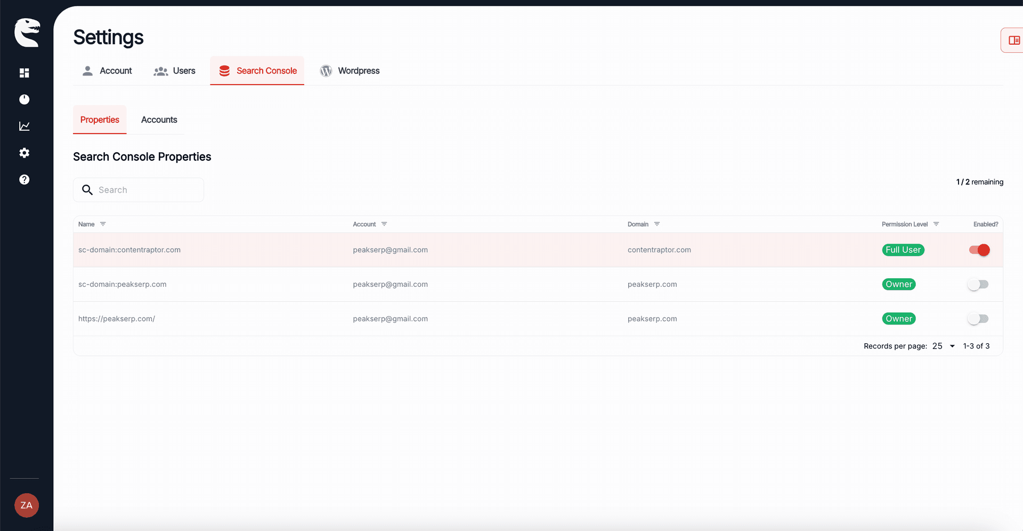The image size is (1023, 531).
Task: Open the Users settings section
Action: pos(174,70)
